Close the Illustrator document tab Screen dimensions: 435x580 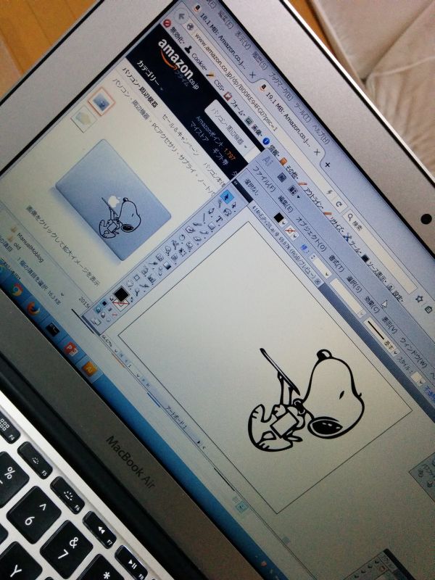coord(317,281)
